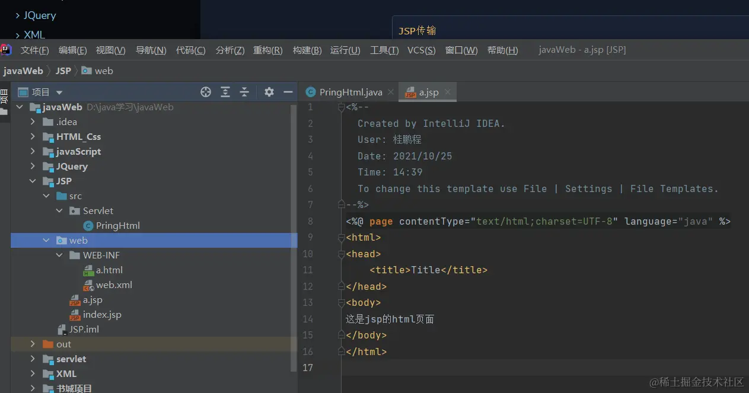The height and width of the screenshot is (393, 749).
Task: Click the web.xml file icon
Action: pyautogui.click(x=88, y=285)
